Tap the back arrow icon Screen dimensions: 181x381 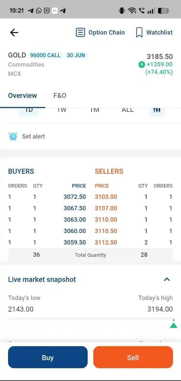coord(14,32)
